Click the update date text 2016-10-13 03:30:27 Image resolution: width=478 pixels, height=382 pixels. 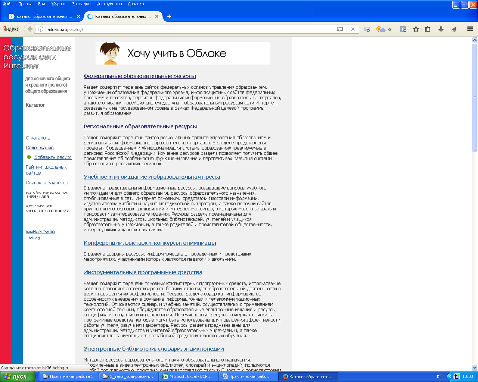pos(47,211)
